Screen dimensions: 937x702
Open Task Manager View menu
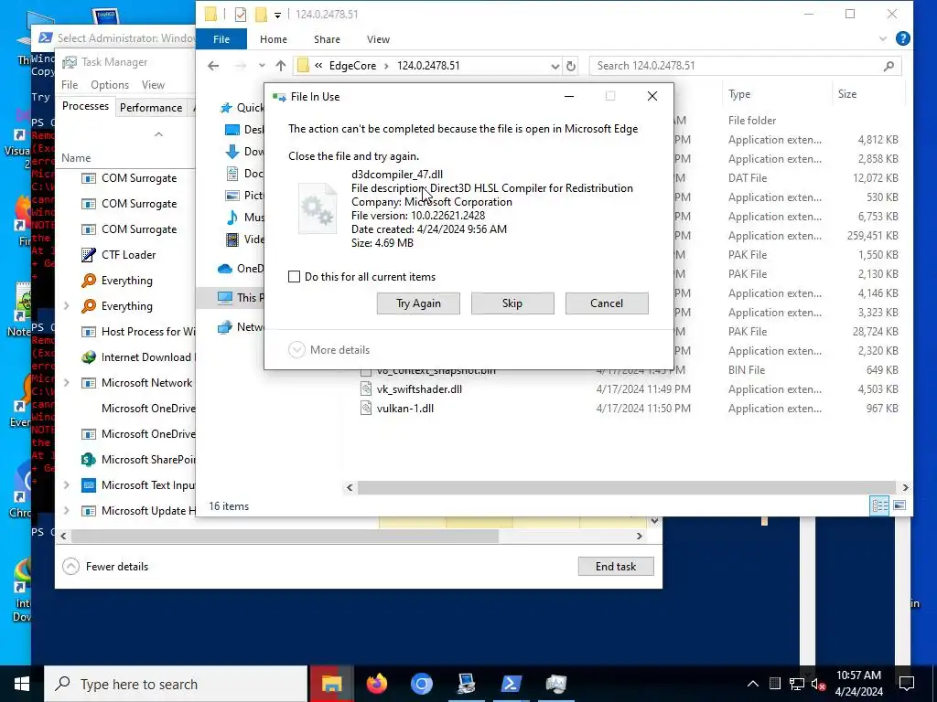pyautogui.click(x=153, y=85)
